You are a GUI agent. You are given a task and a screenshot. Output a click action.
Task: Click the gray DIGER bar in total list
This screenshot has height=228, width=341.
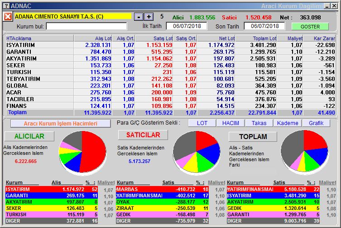(x=273, y=221)
